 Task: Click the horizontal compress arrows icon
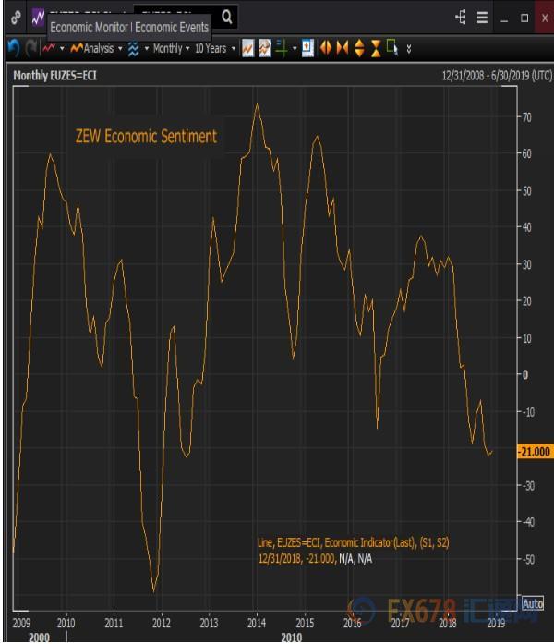(343, 48)
